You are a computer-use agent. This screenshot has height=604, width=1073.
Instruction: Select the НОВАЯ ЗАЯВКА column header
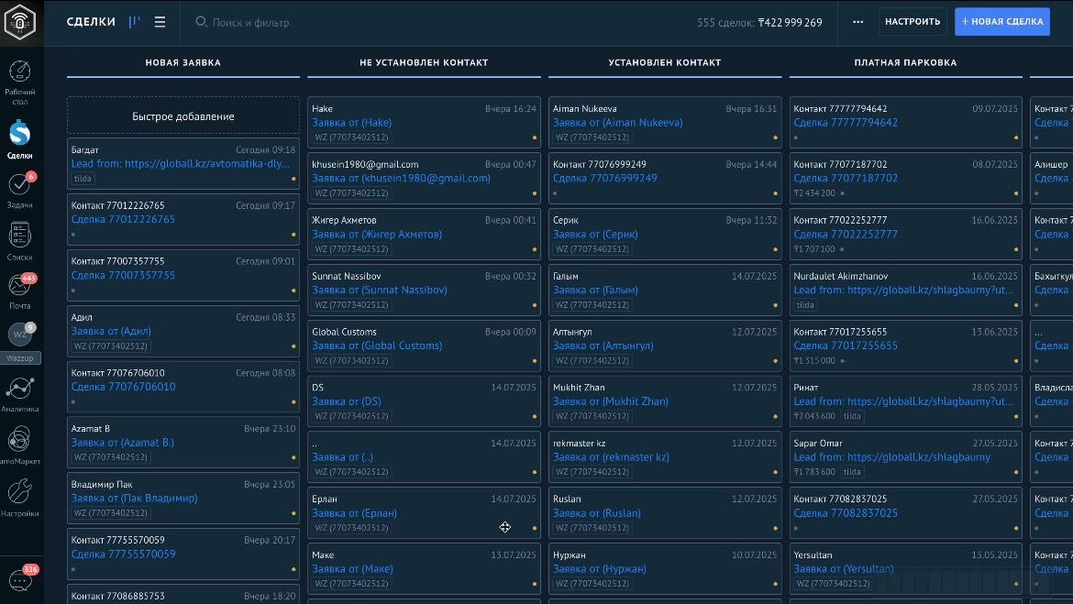point(183,62)
